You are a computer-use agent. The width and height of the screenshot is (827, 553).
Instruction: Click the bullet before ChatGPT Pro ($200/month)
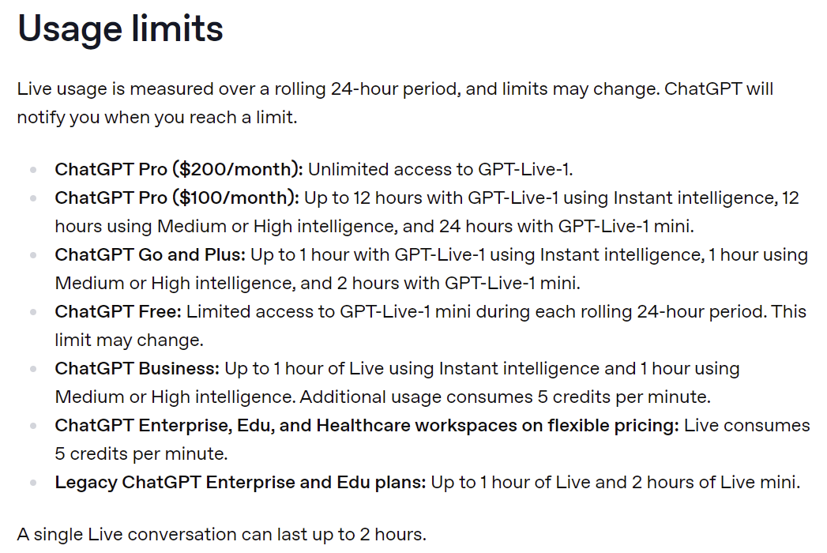tap(33, 170)
